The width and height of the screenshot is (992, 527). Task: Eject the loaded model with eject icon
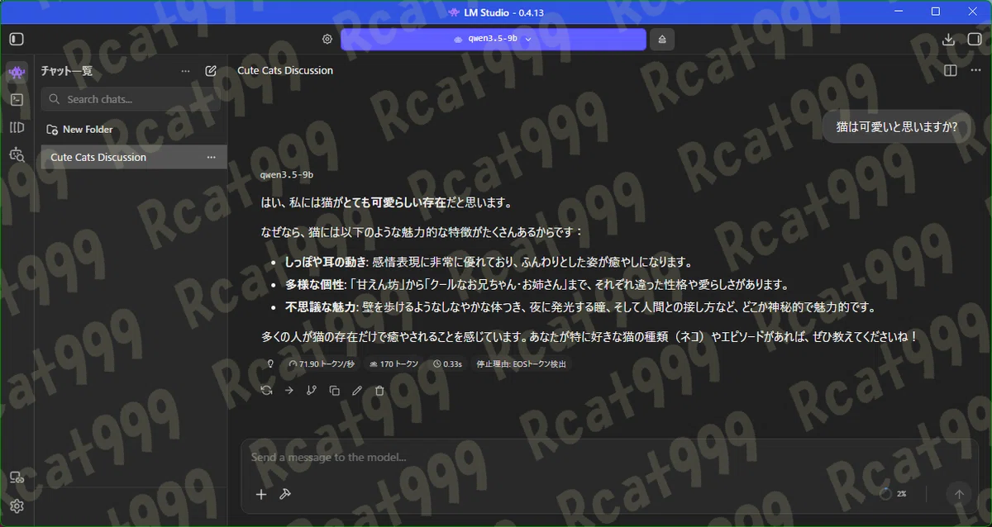(x=662, y=39)
